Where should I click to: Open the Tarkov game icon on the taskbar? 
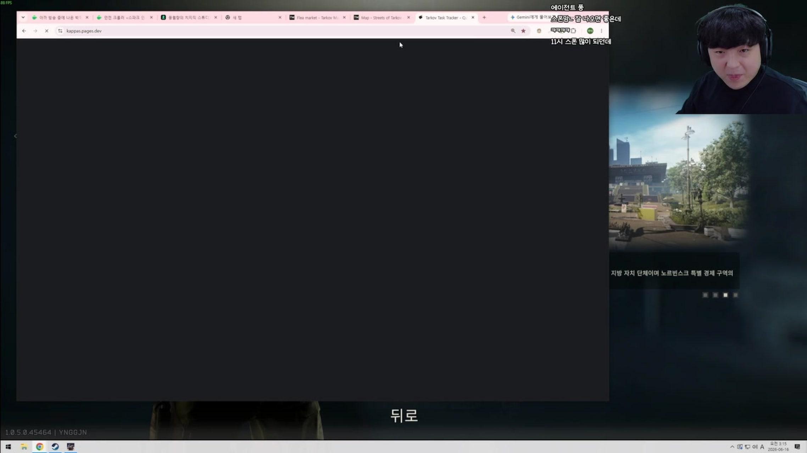pos(71,447)
